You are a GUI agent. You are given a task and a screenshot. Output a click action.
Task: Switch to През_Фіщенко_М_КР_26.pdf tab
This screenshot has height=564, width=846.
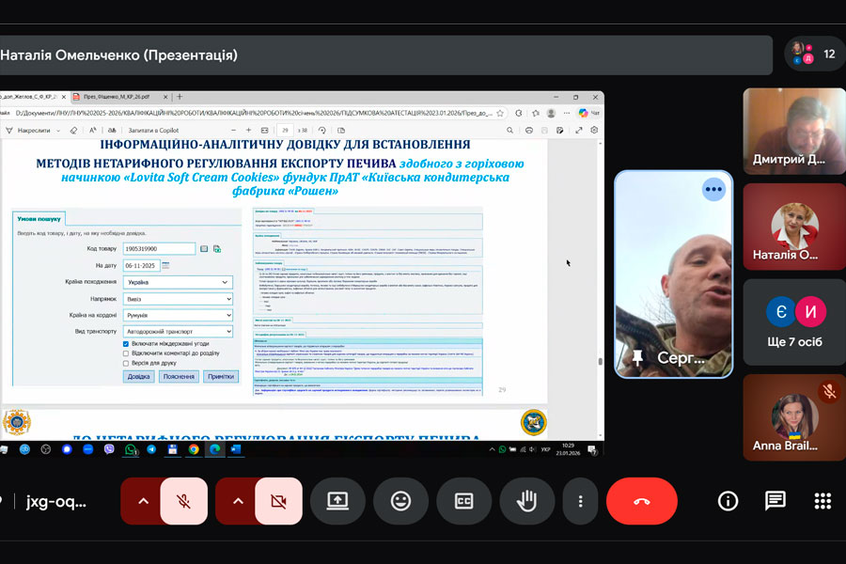[x=117, y=97]
